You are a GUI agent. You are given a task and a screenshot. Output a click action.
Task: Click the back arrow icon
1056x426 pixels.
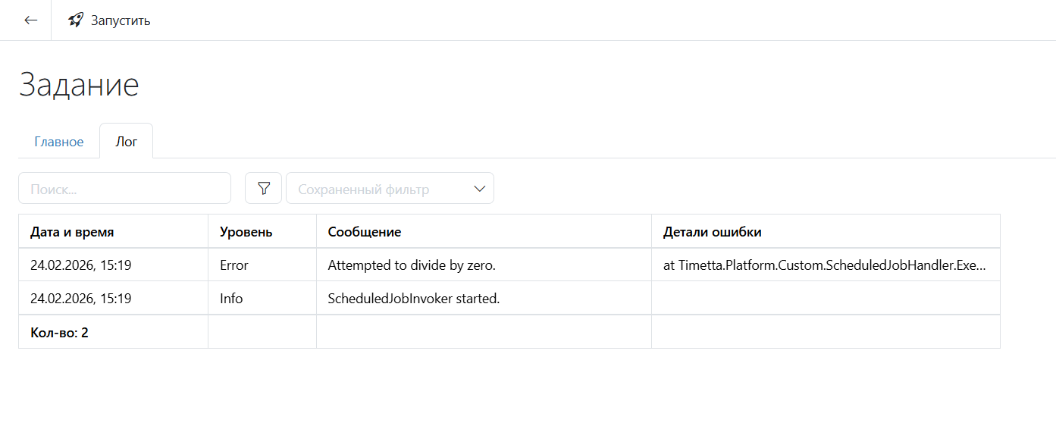tap(31, 20)
